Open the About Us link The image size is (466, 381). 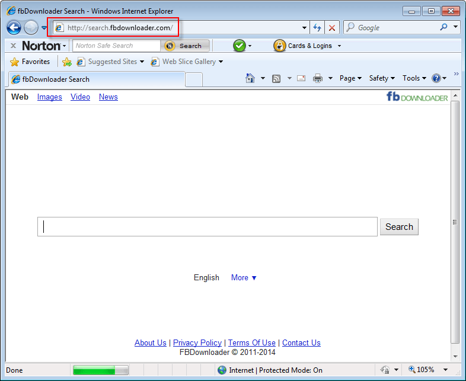click(x=151, y=342)
